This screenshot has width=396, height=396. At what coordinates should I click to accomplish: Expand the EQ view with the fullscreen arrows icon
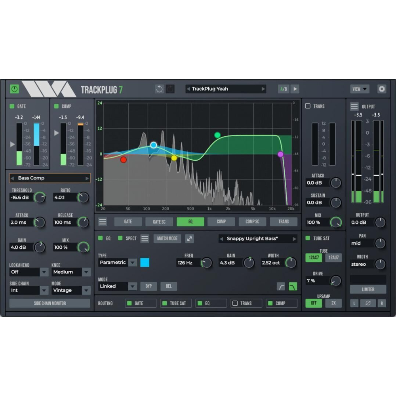point(189,238)
